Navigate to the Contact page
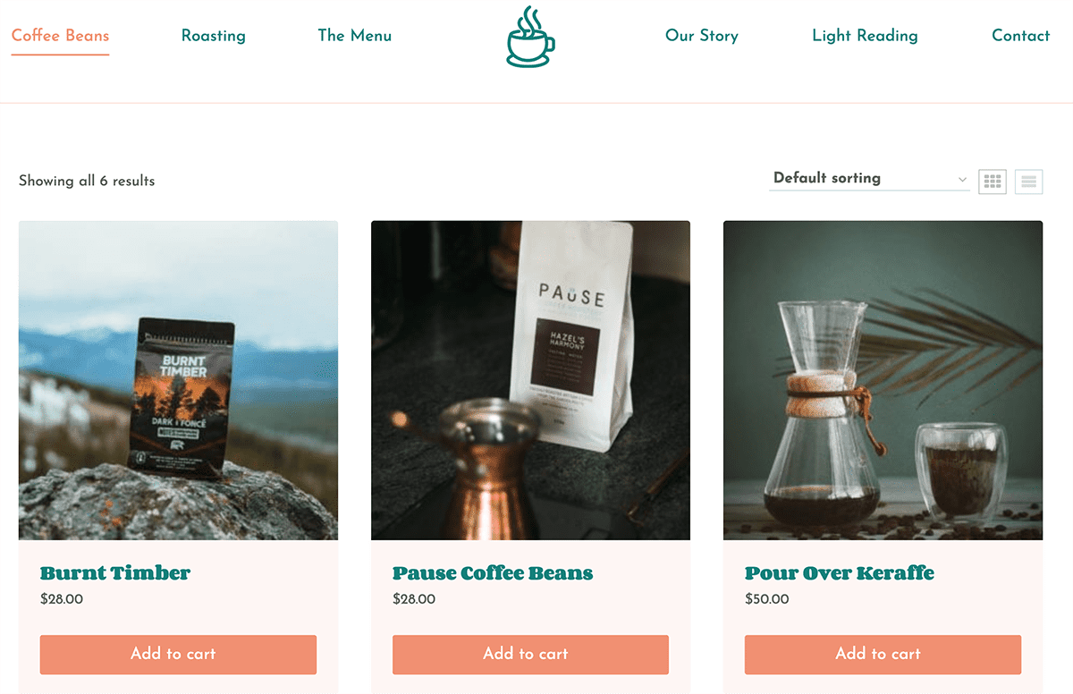 [1020, 36]
